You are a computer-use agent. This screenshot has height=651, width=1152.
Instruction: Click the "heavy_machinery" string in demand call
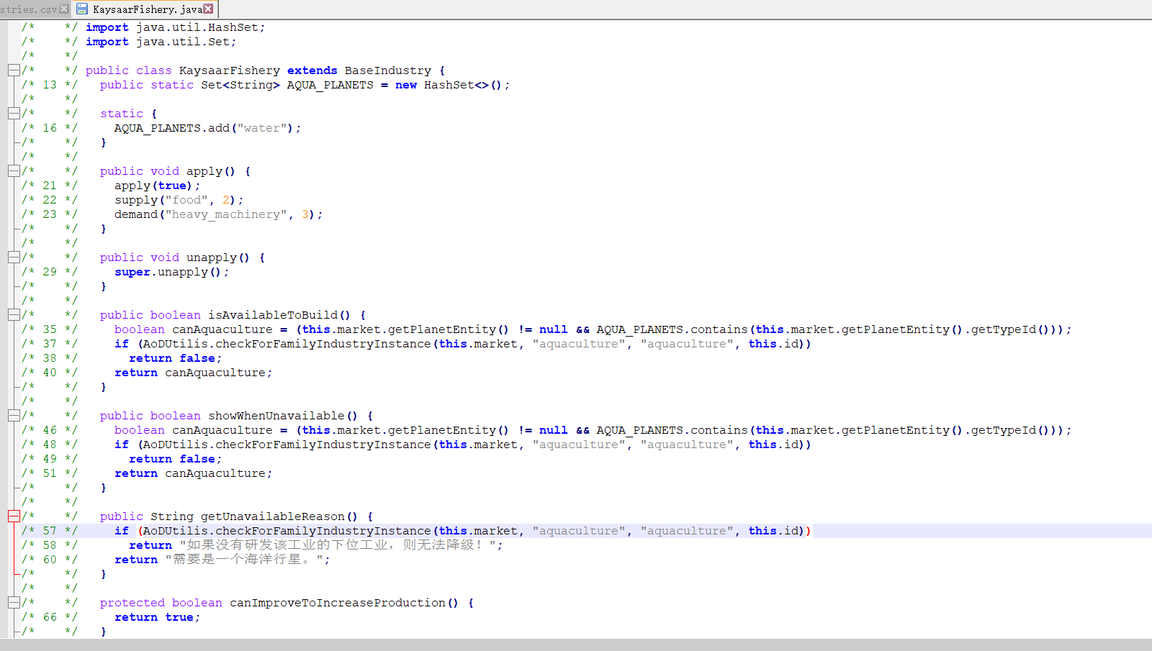pos(225,214)
